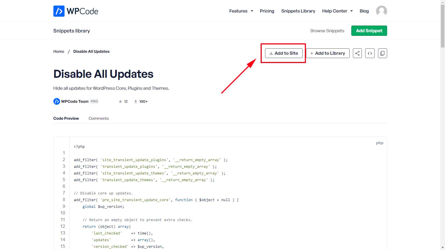Click the 100+ downloads count

(x=144, y=101)
